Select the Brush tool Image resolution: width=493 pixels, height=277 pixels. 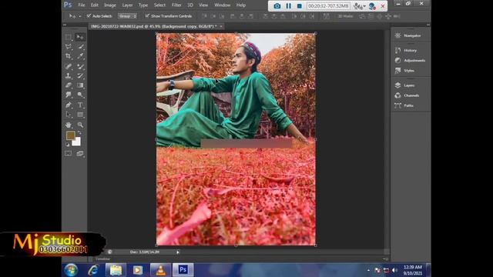pyautogui.click(x=80, y=66)
